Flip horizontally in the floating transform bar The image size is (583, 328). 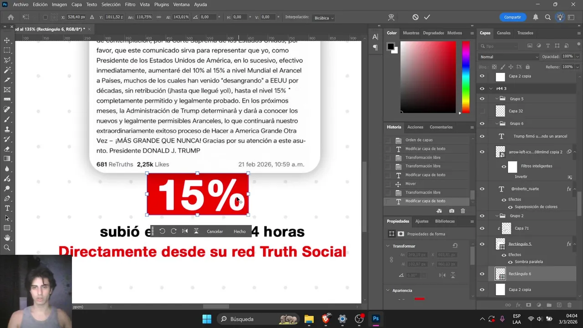[185, 231]
